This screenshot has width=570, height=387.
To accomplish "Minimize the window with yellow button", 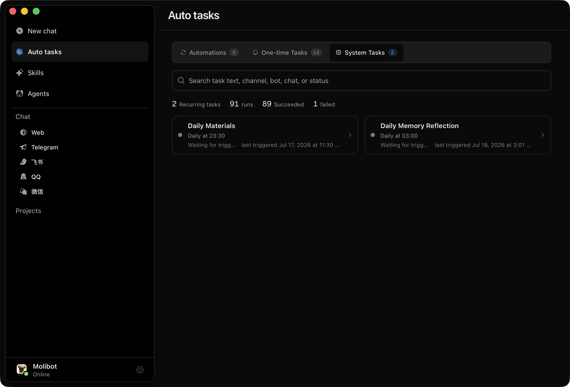I will (24, 11).
